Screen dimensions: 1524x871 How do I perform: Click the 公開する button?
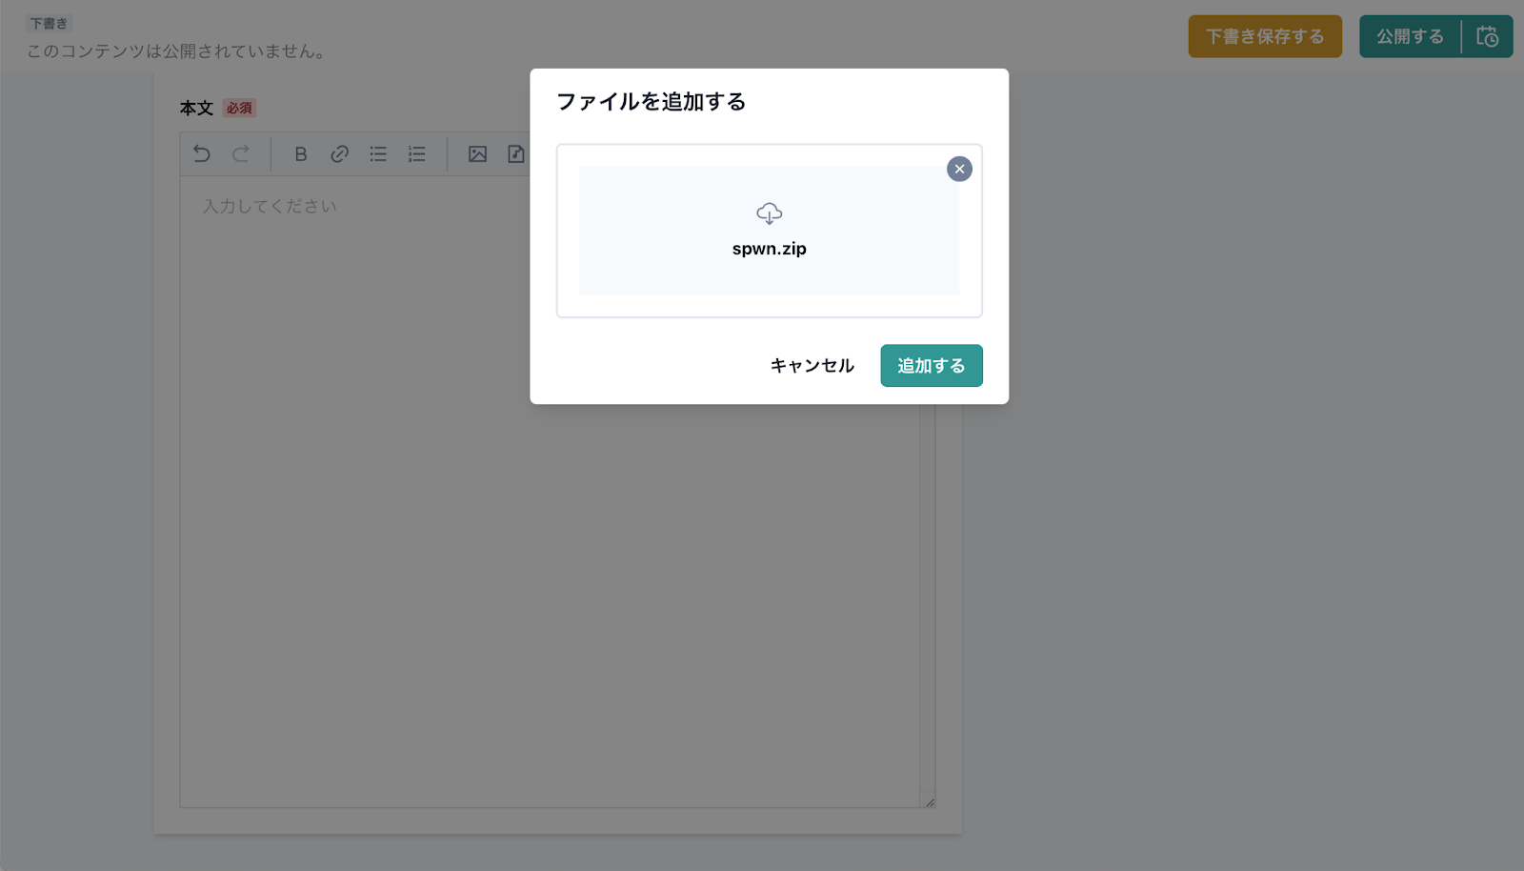click(1410, 36)
